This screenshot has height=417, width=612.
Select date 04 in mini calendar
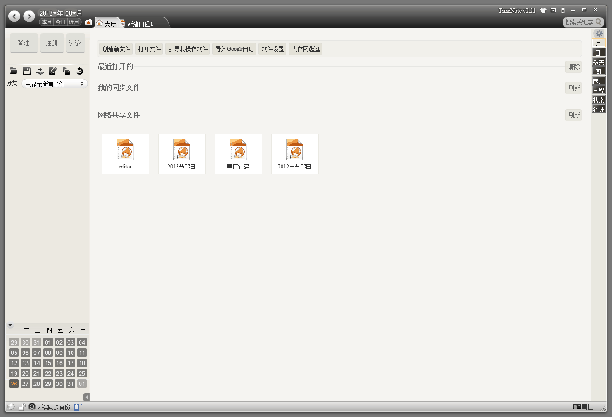tap(82, 342)
